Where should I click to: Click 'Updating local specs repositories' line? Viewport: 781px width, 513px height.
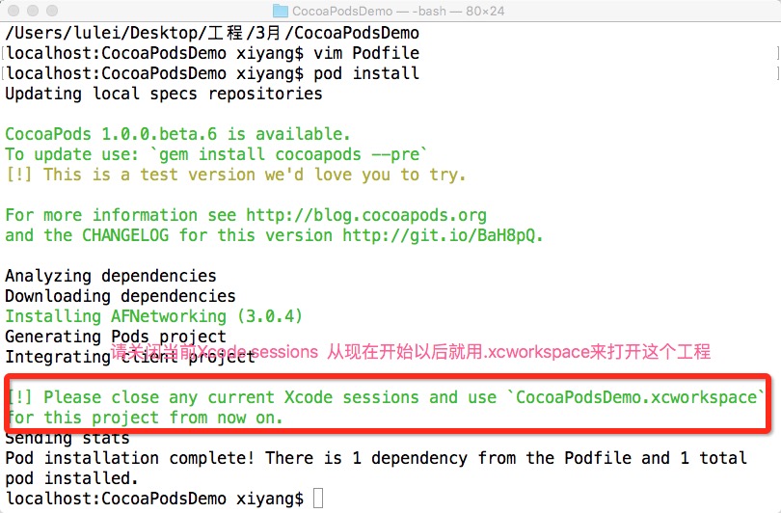coord(164,94)
